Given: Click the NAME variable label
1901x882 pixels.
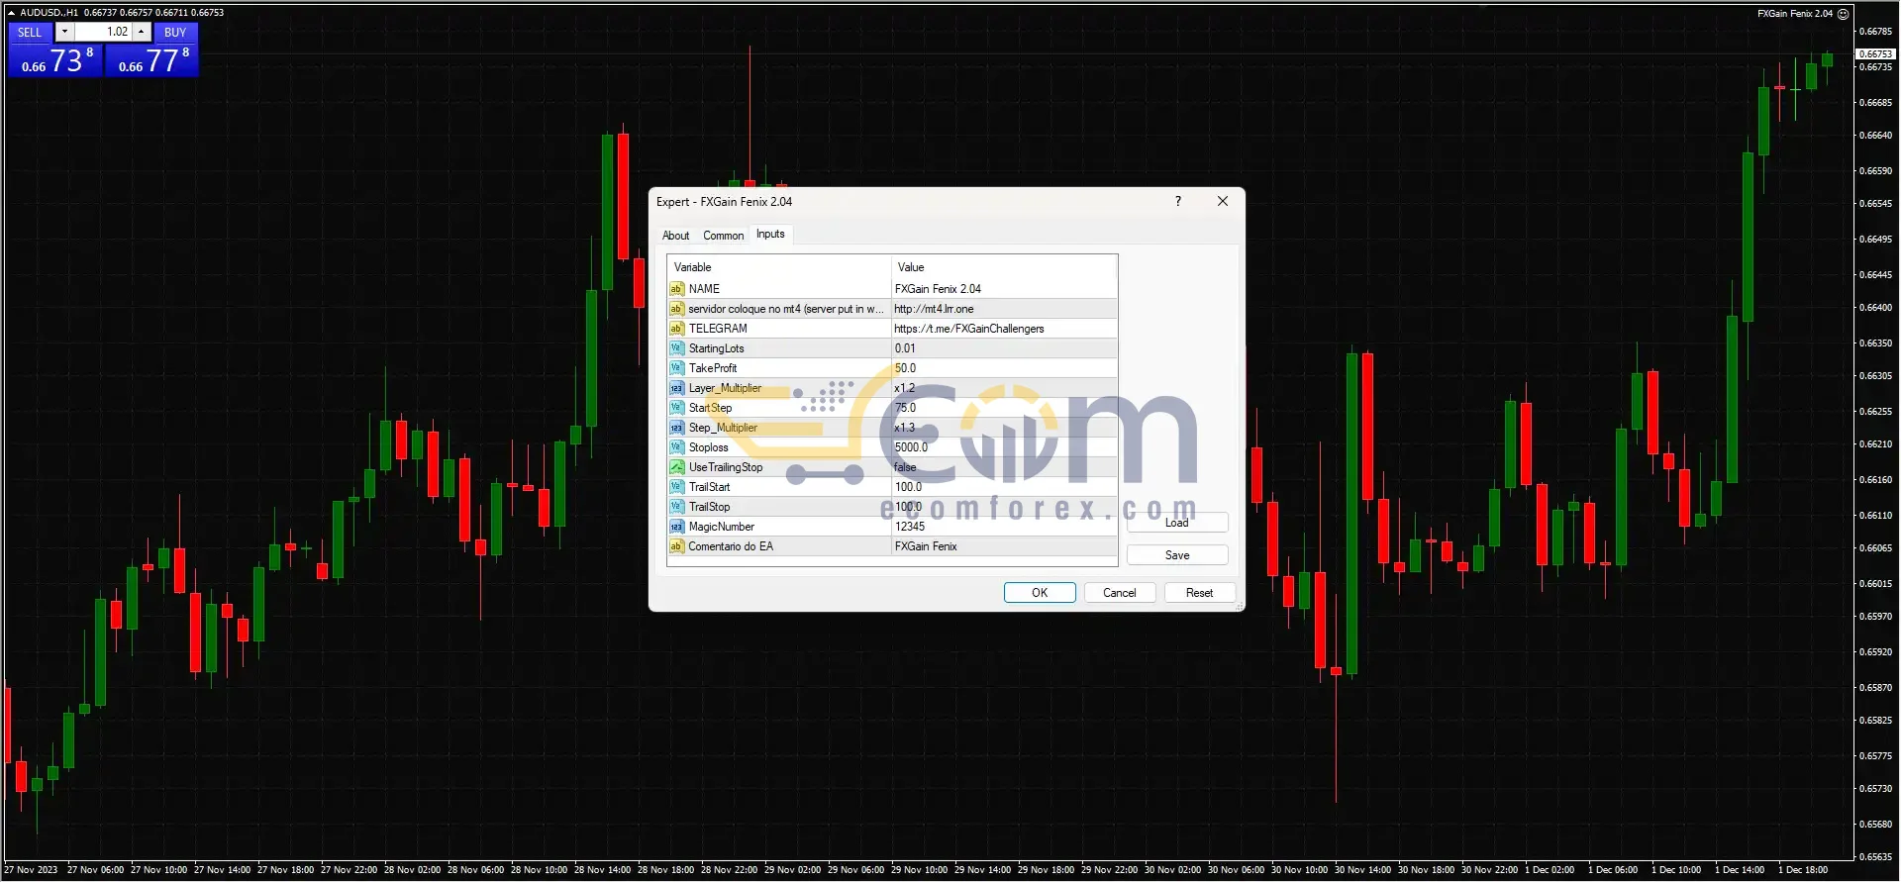Looking at the screenshot, I should pyautogui.click(x=704, y=289).
